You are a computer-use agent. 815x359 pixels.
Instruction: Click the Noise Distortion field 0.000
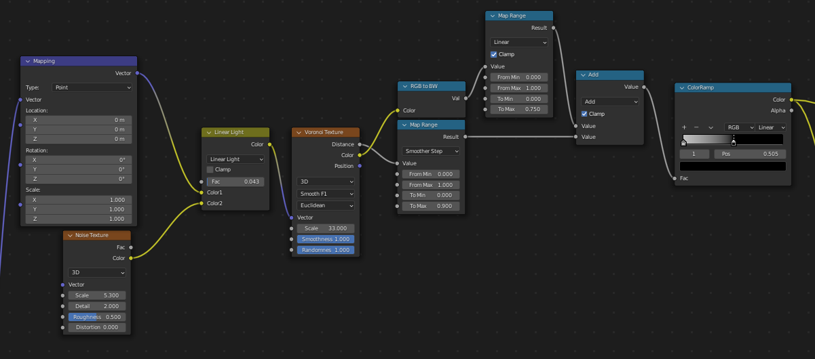[97, 328]
